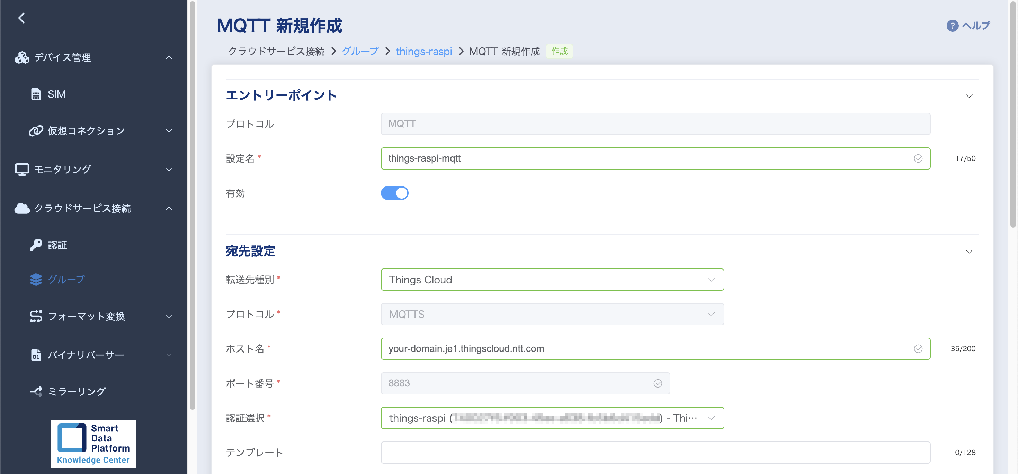Click the page vertical scrollbar
Image resolution: width=1018 pixels, height=474 pixels.
(x=1013, y=115)
